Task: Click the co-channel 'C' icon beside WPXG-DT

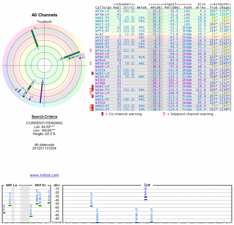Action: (x=92, y=109)
